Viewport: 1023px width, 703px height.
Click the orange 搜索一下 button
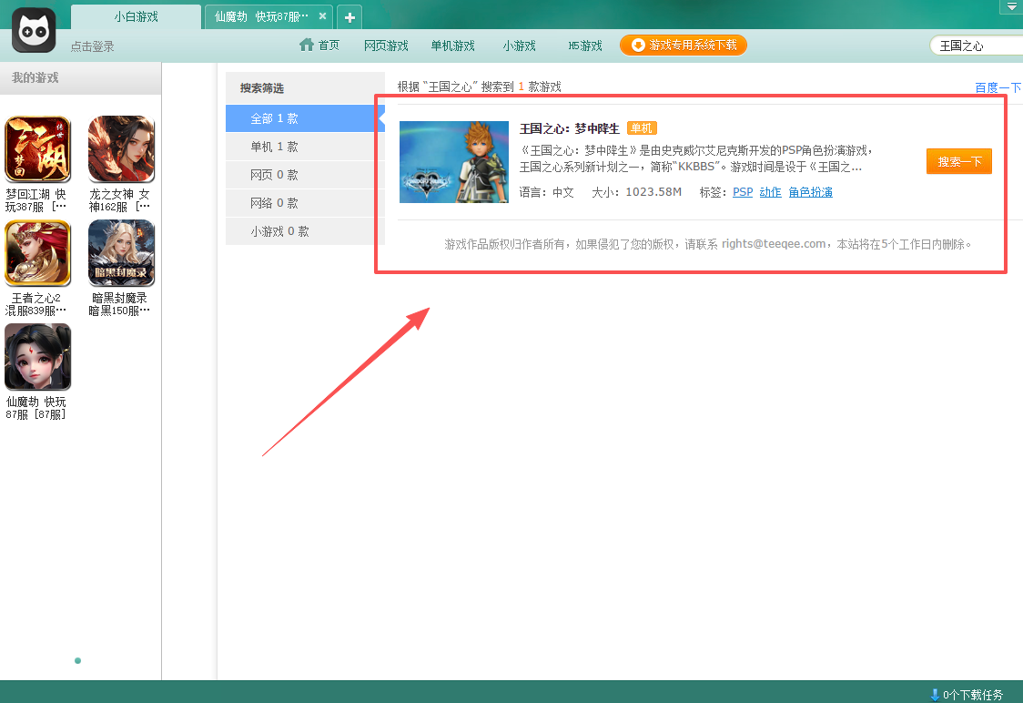pyautogui.click(x=958, y=161)
